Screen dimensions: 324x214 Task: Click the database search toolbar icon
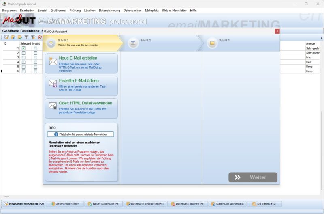tap(13, 37)
